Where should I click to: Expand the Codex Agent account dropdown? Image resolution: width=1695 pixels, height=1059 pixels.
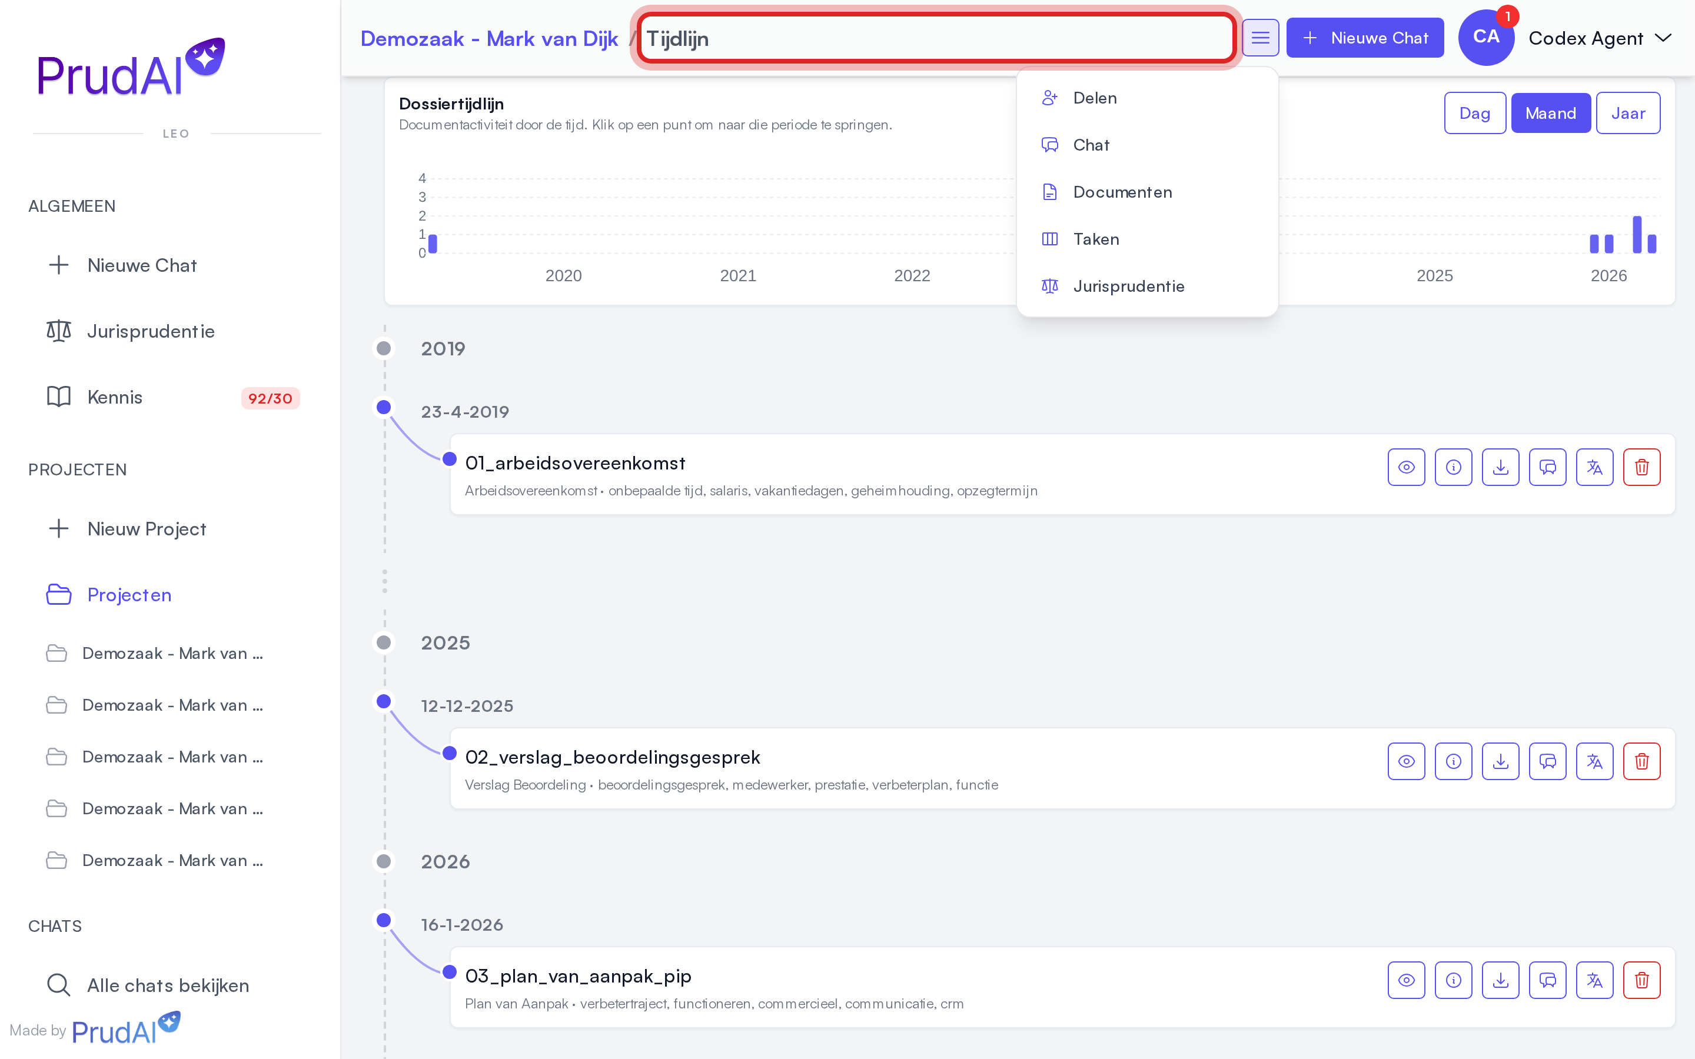point(1600,38)
